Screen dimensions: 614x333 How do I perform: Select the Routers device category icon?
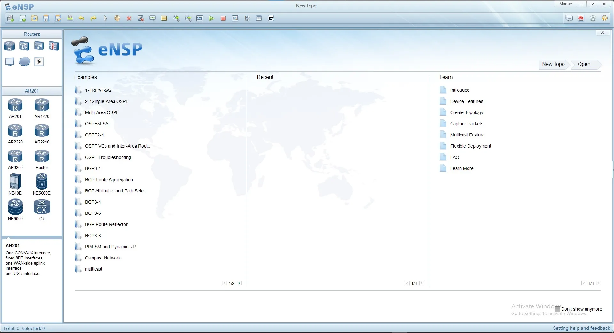click(9, 46)
